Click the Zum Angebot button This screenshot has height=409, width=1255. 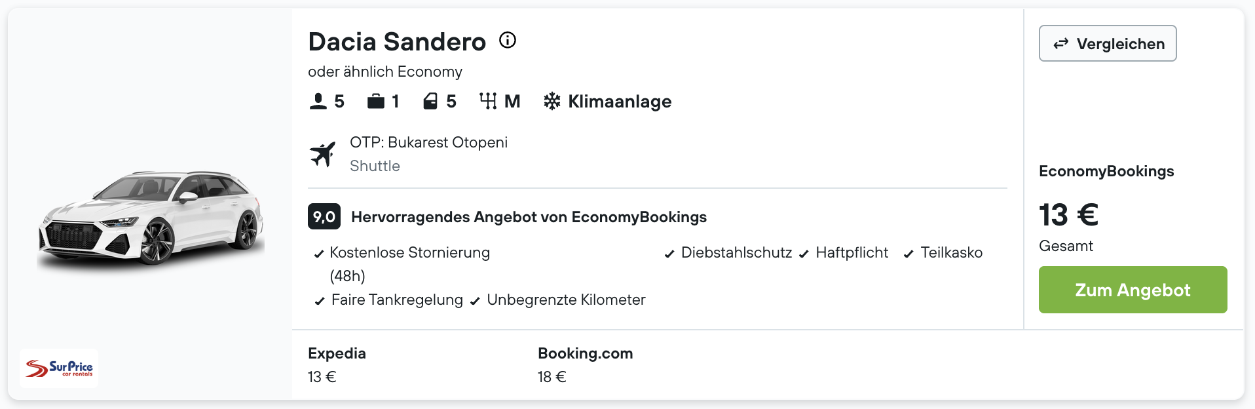1133,290
